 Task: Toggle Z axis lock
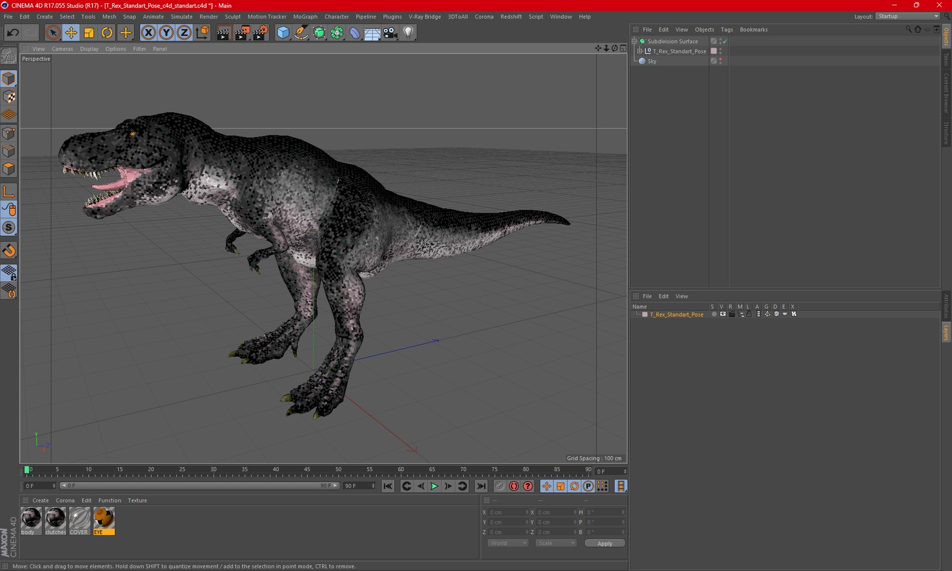[184, 33]
